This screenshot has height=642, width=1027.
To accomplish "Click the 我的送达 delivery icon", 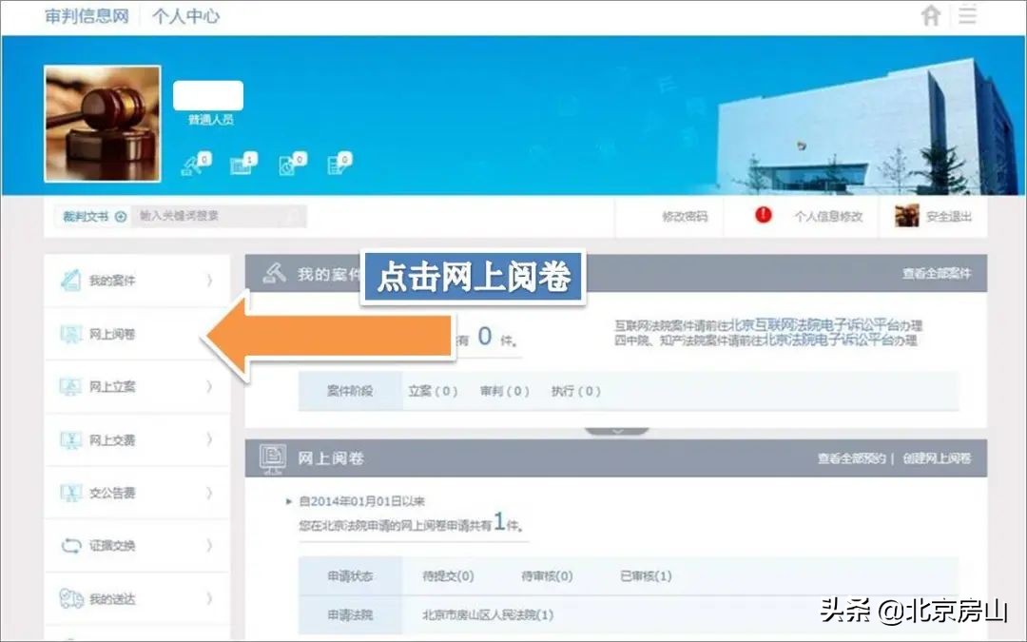I will (x=69, y=599).
